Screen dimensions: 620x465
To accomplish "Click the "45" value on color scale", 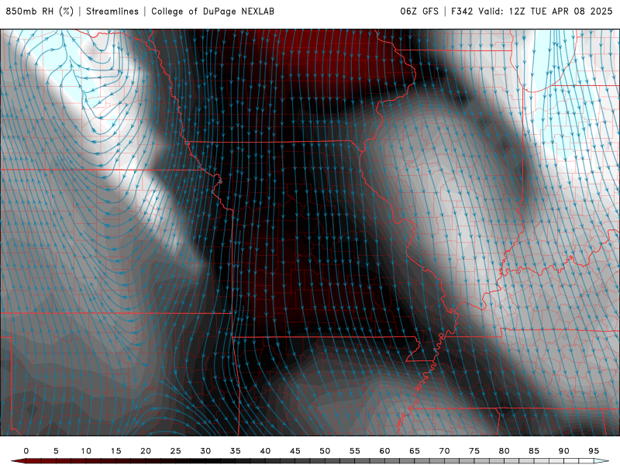I will tap(295, 451).
